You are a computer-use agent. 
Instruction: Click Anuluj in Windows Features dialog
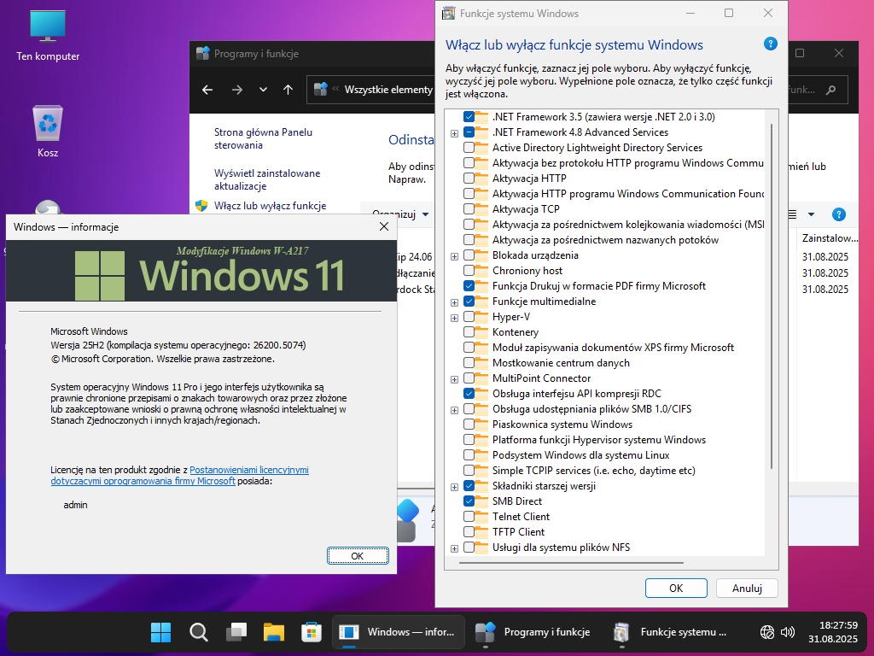(x=747, y=588)
